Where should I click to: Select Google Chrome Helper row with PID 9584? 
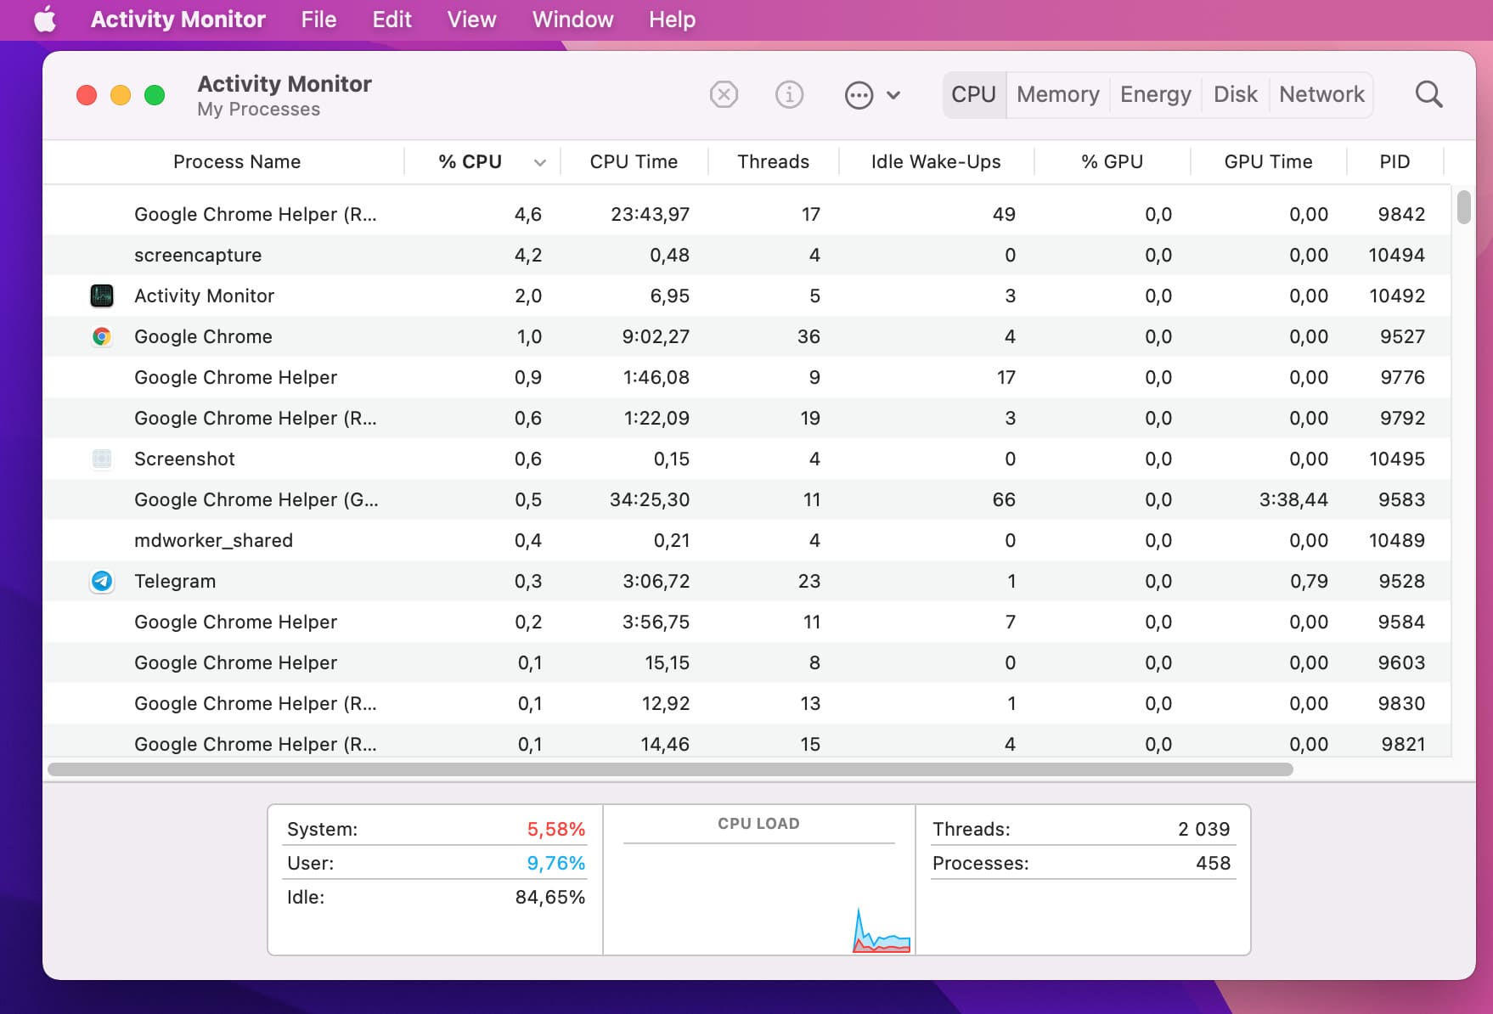747,622
